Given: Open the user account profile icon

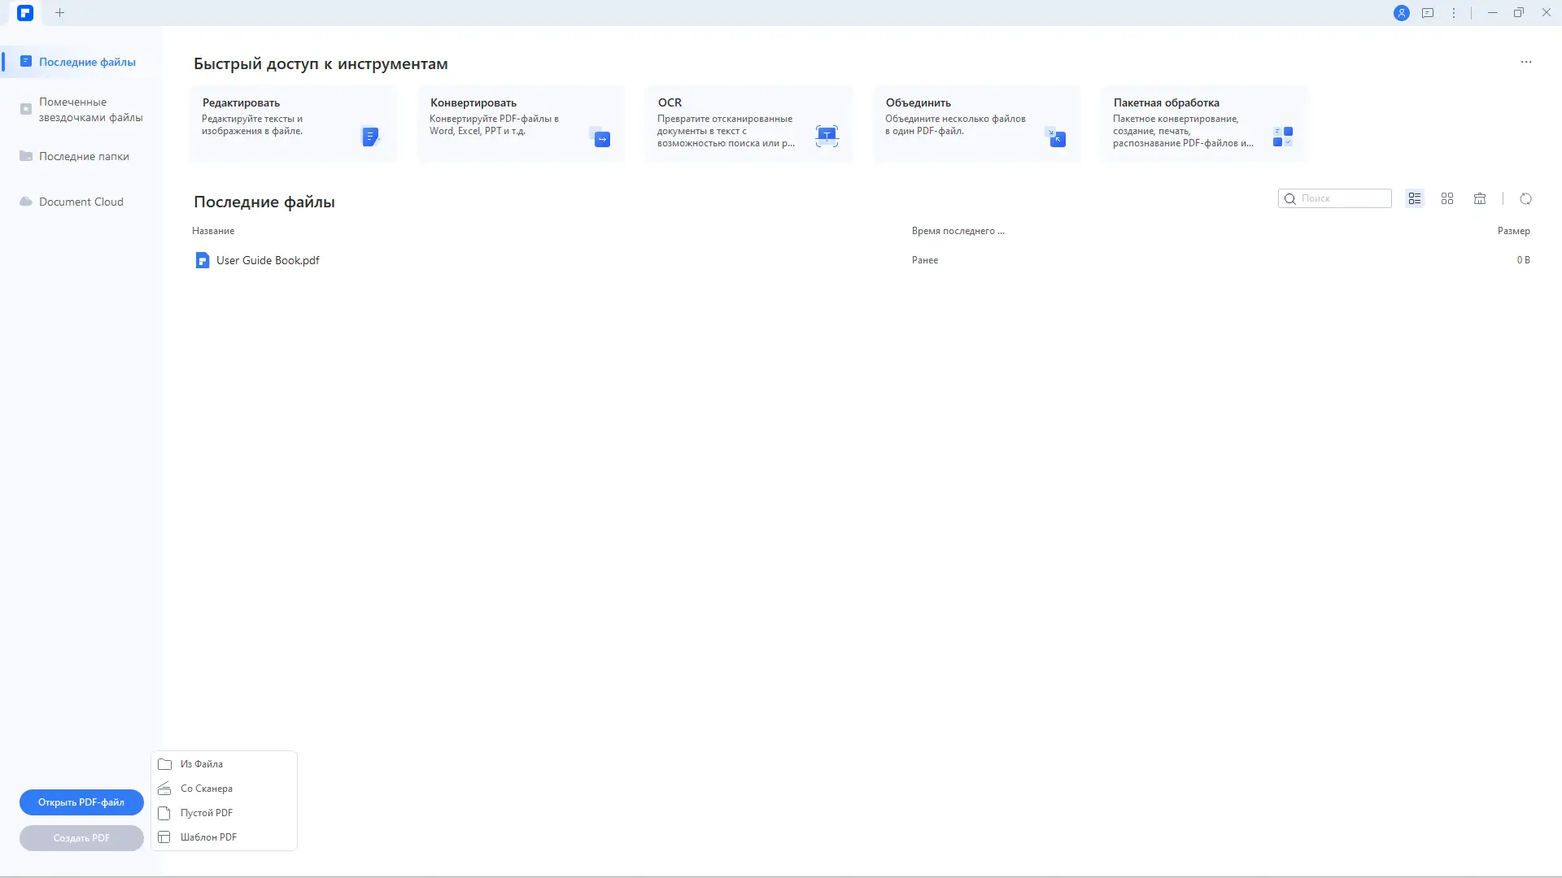Looking at the screenshot, I should coord(1401,13).
